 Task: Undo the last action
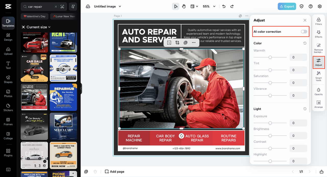(224, 6)
